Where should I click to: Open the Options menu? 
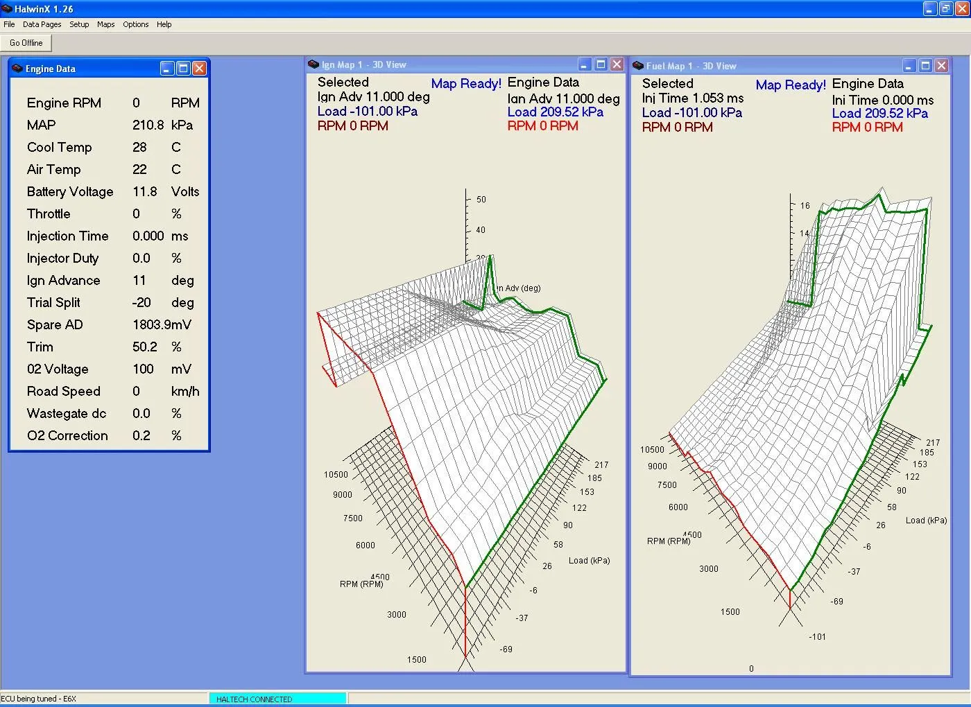(x=135, y=24)
